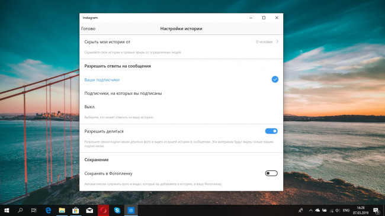This screenshot has height=216, width=385.
Task: Open 'Скрыть мои истории от' setting
Action: pos(181,42)
